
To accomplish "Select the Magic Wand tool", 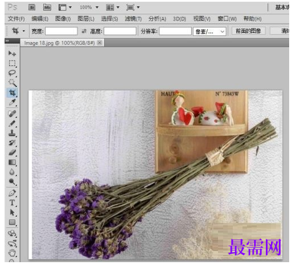I will click(12, 83).
